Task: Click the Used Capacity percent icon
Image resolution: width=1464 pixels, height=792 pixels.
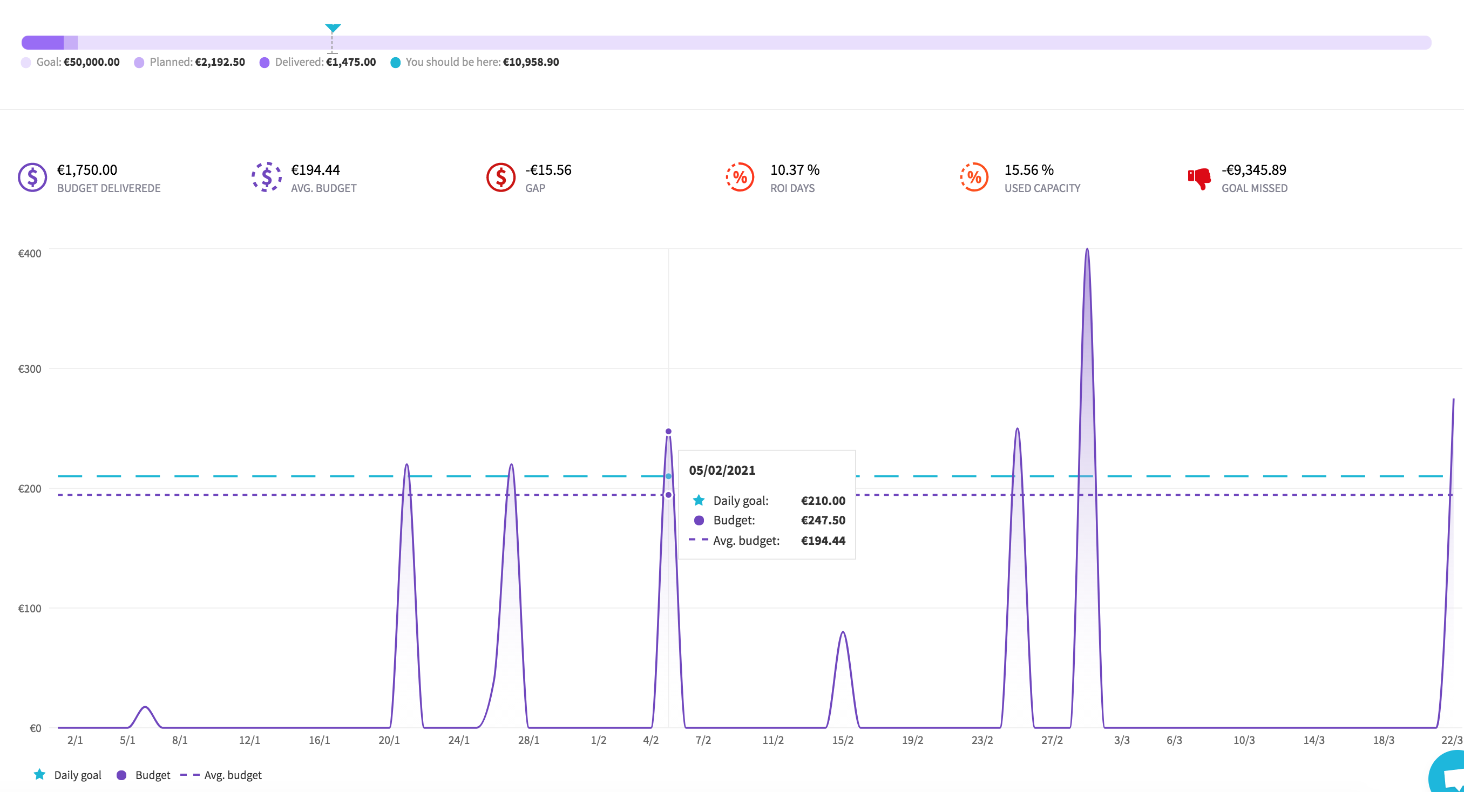Action: click(974, 177)
